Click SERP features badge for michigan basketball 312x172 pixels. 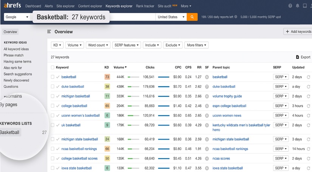point(207,96)
